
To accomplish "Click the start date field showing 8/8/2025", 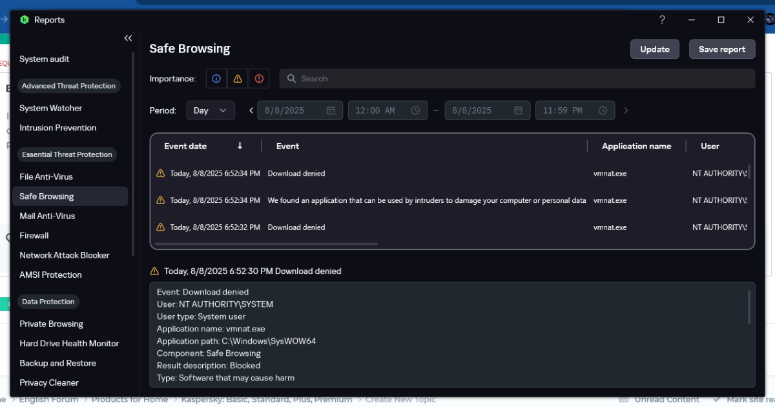I will (300, 110).
